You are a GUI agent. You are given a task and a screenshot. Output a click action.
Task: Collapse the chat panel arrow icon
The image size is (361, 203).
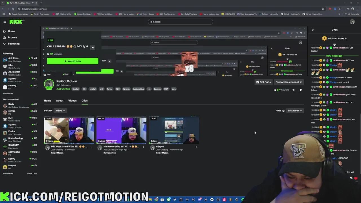point(313,30)
